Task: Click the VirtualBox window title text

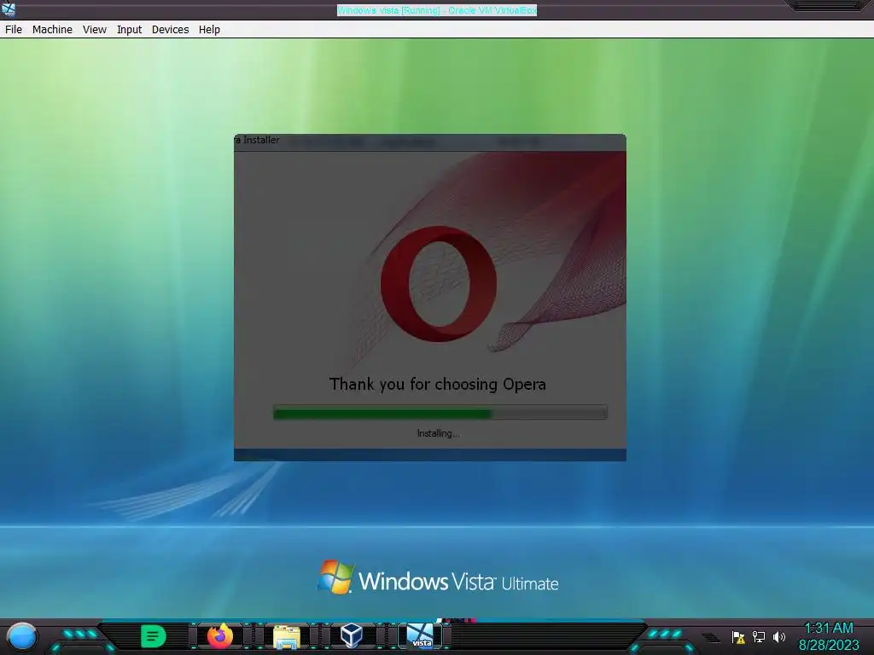Action: [x=437, y=10]
